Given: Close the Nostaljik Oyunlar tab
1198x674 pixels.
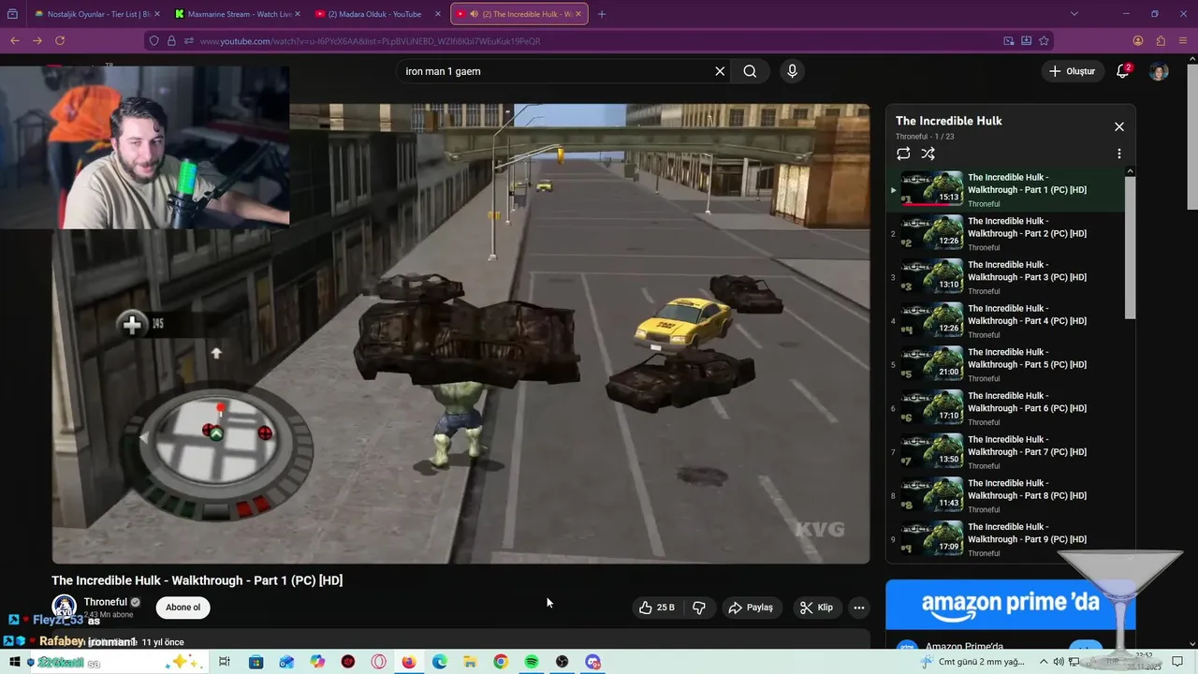Looking at the screenshot, I should [156, 14].
